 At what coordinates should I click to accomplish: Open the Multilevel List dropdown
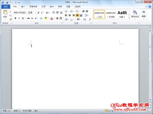(x=77, y=11)
